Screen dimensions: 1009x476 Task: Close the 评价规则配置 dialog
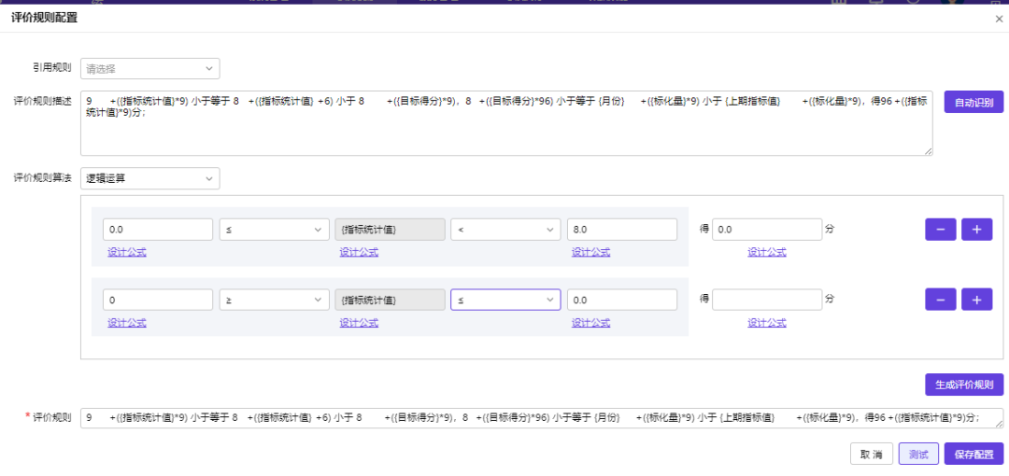click(999, 18)
